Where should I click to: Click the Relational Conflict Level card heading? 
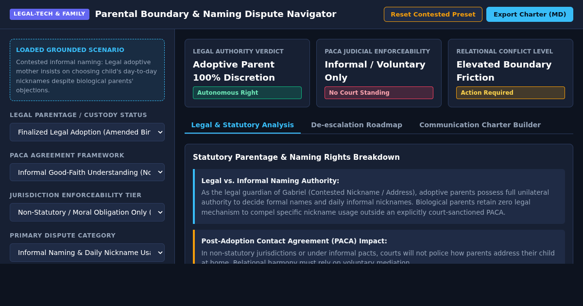point(505,51)
